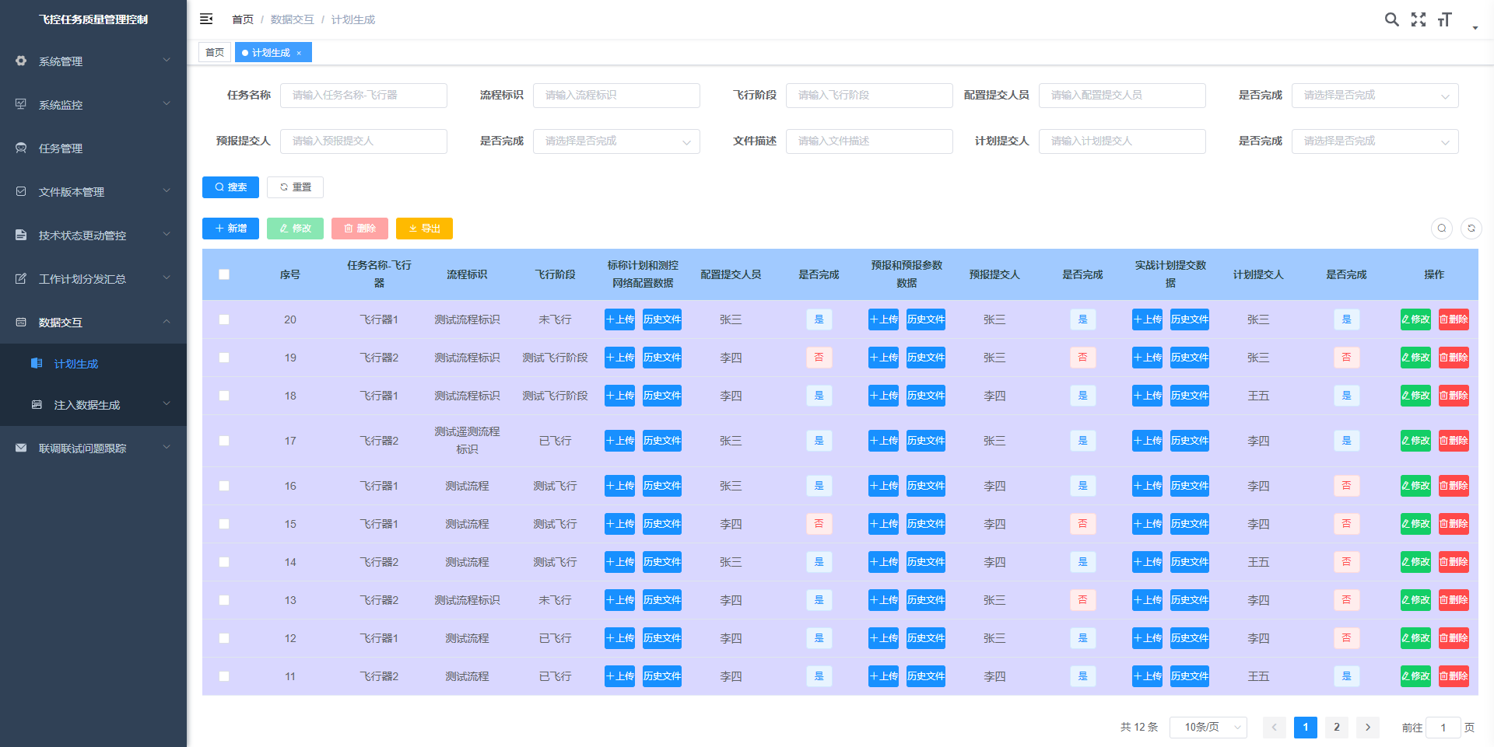Check the row with 序号 13

(x=224, y=600)
